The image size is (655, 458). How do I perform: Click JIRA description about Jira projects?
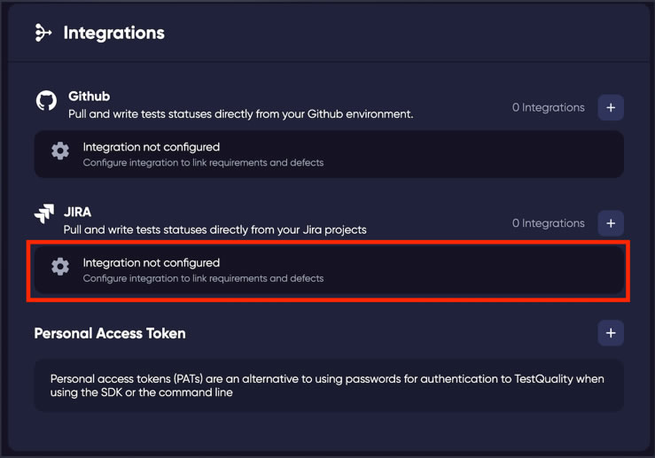(x=214, y=229)
